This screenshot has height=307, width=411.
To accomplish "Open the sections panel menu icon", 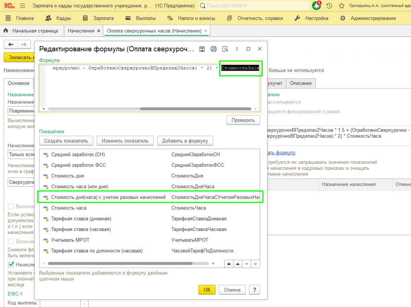I will tap(8, 18).
